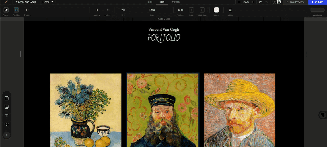Toggle the Display eye icon
327x147 pixels.
6,10
